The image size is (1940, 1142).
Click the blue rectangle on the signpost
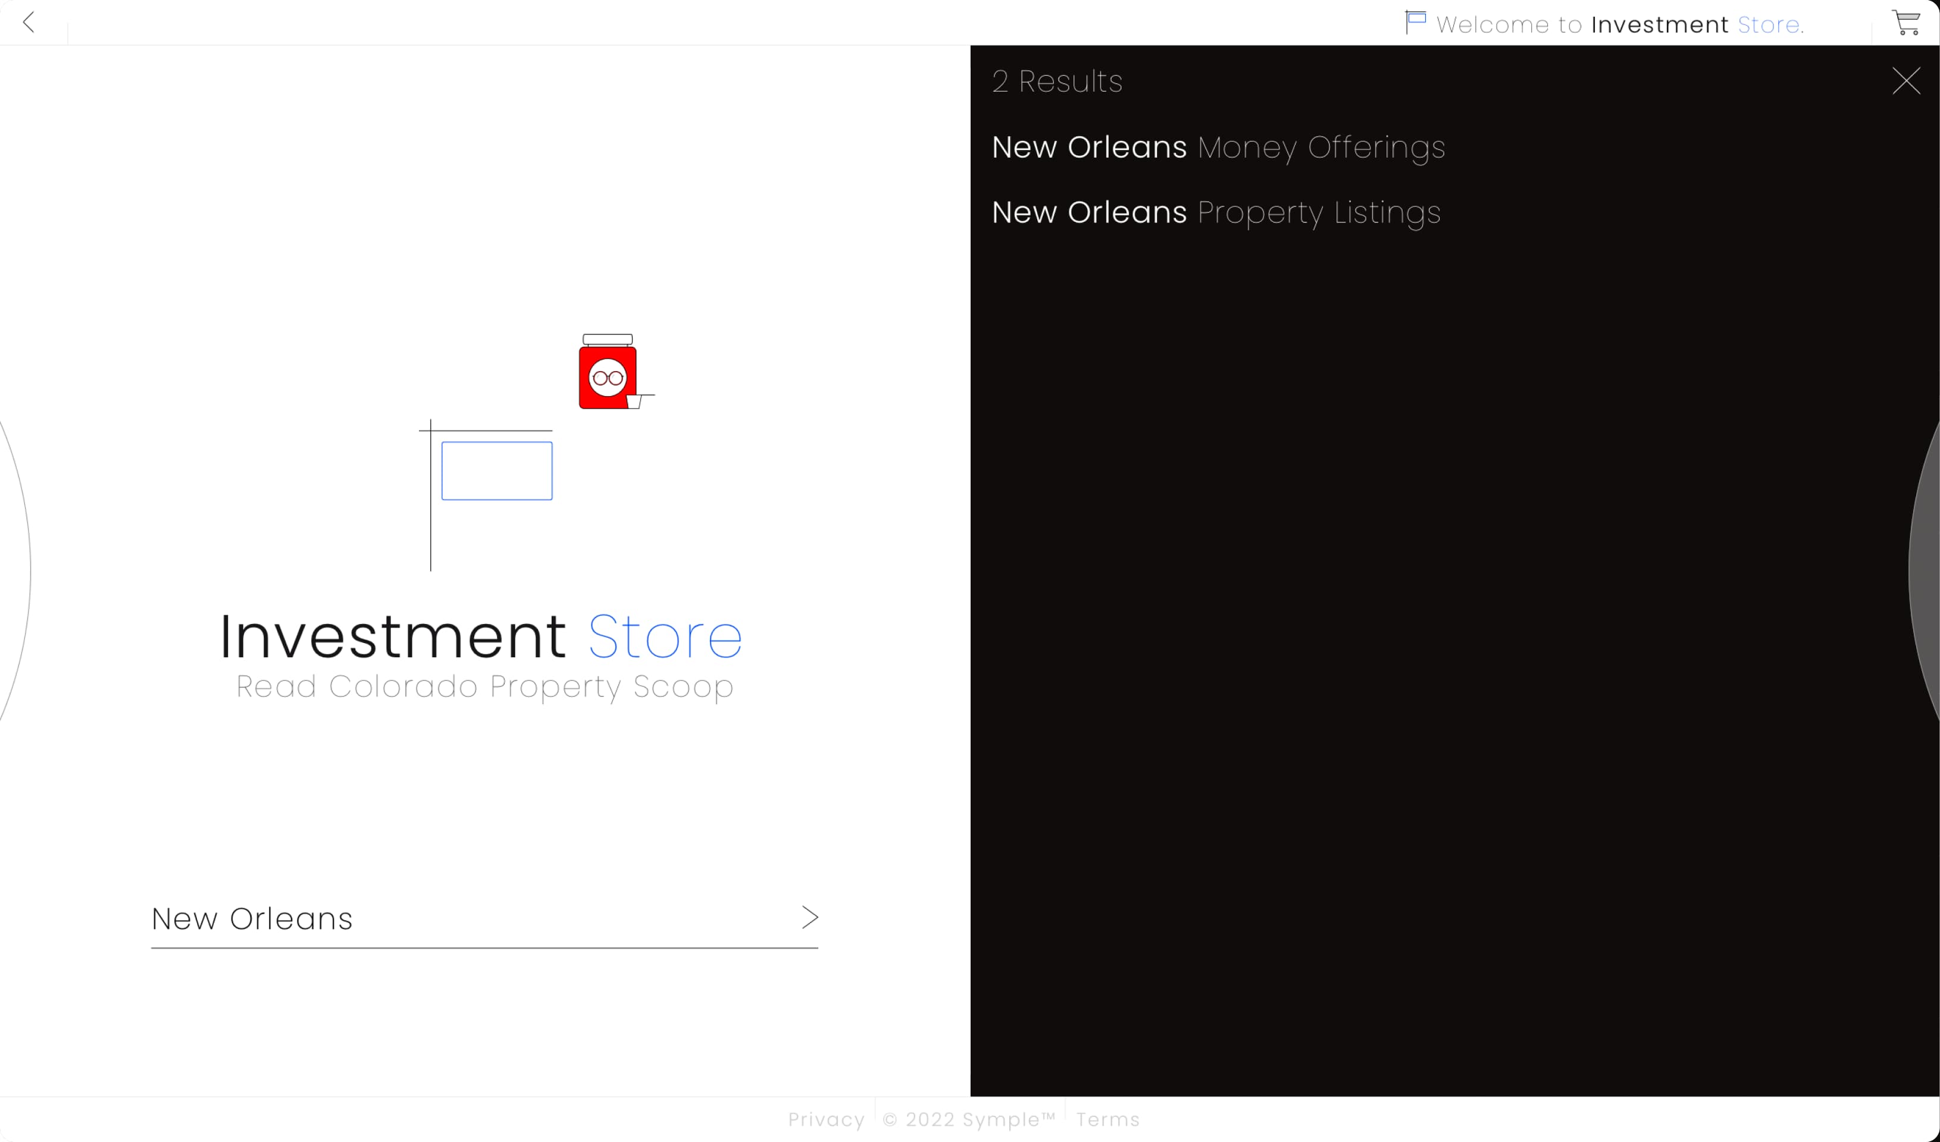[496, 471]
